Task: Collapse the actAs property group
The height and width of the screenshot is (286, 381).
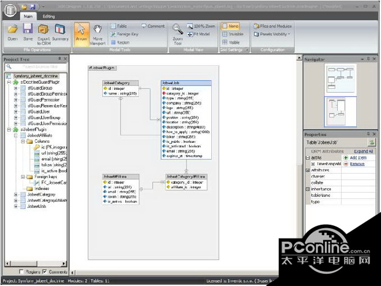Action: pos(308,158)
